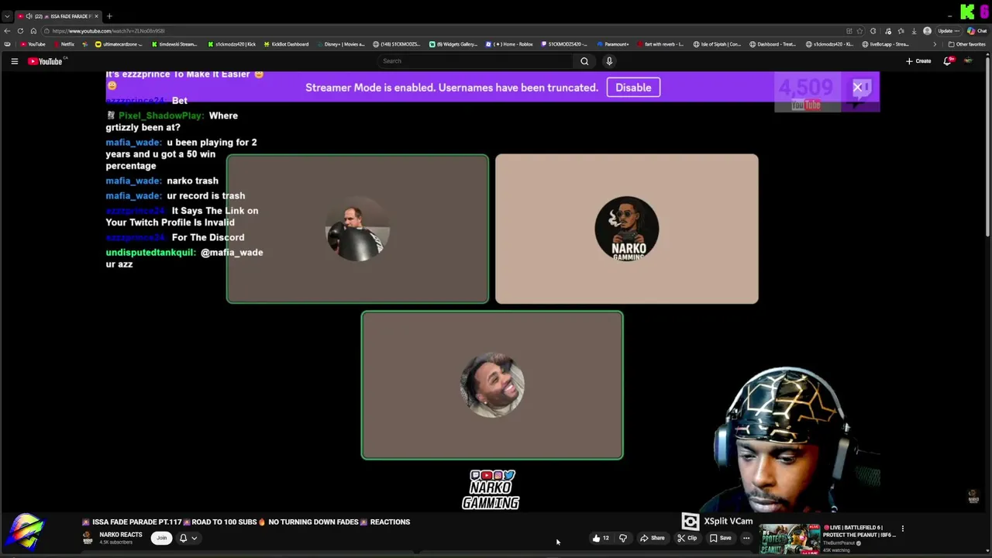Close the ISSA FADE PARADE tab
The image size is (992, 558).
pos(97,16)
